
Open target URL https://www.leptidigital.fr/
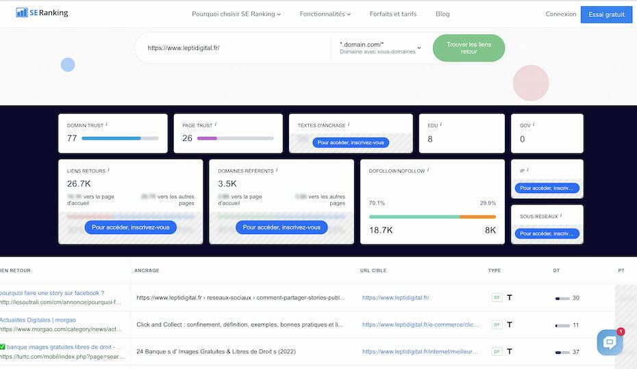pos(396,298)
